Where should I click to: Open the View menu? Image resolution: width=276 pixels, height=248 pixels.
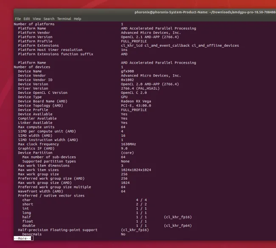37,19
